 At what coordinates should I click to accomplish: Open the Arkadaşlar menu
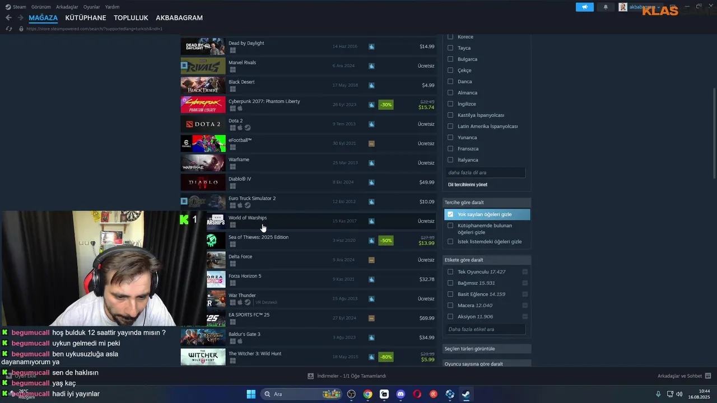[67, 7]
